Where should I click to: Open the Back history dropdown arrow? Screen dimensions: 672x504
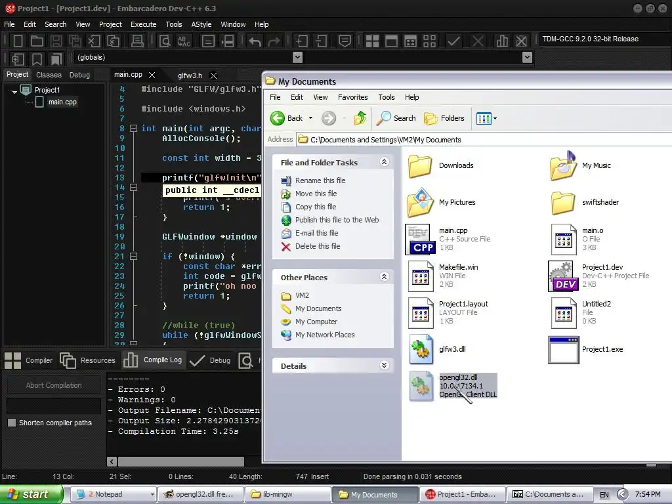pyautogui.click(x=310, y=118)
